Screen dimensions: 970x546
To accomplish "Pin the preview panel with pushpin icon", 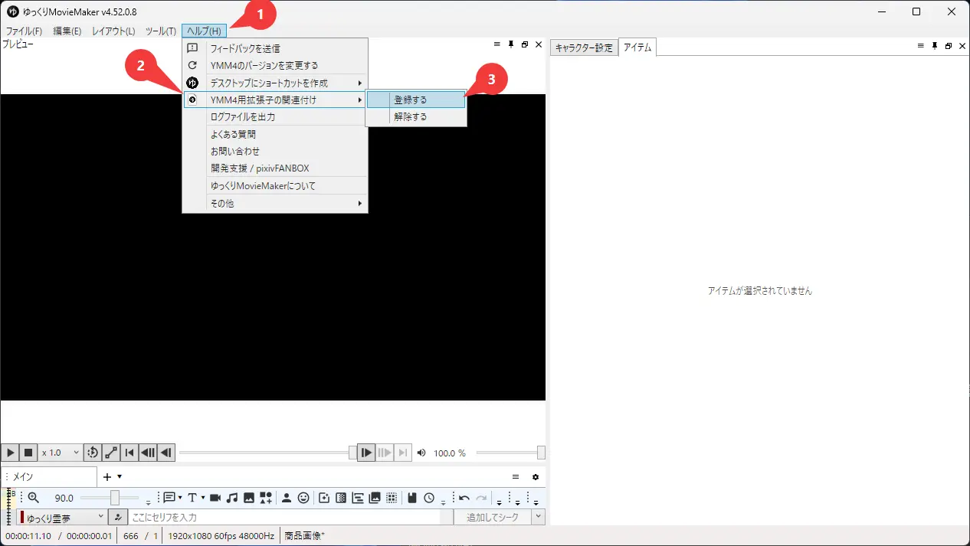I will pyautogui.click(x=511, y=45).
